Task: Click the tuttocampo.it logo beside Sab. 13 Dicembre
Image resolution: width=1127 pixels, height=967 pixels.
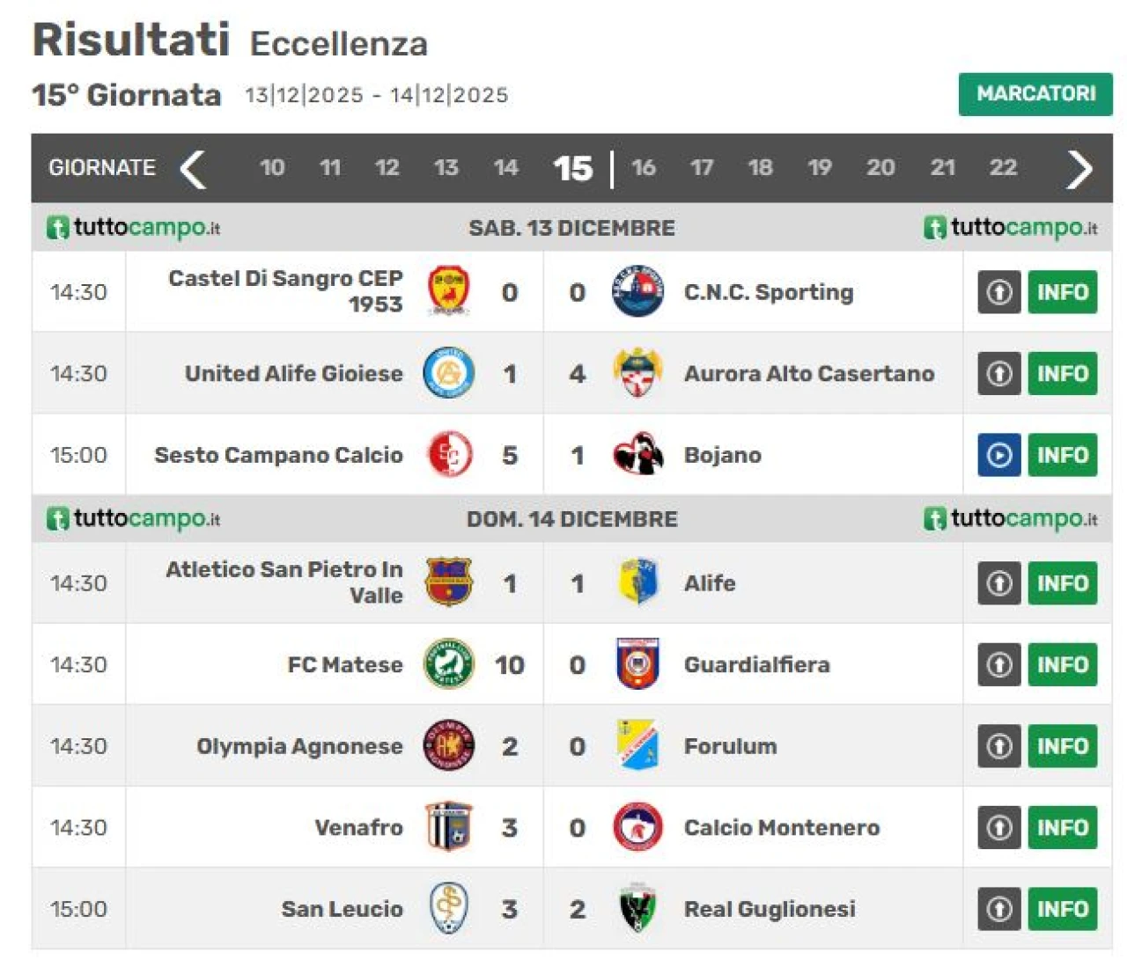Action: (x=133, y=228)
